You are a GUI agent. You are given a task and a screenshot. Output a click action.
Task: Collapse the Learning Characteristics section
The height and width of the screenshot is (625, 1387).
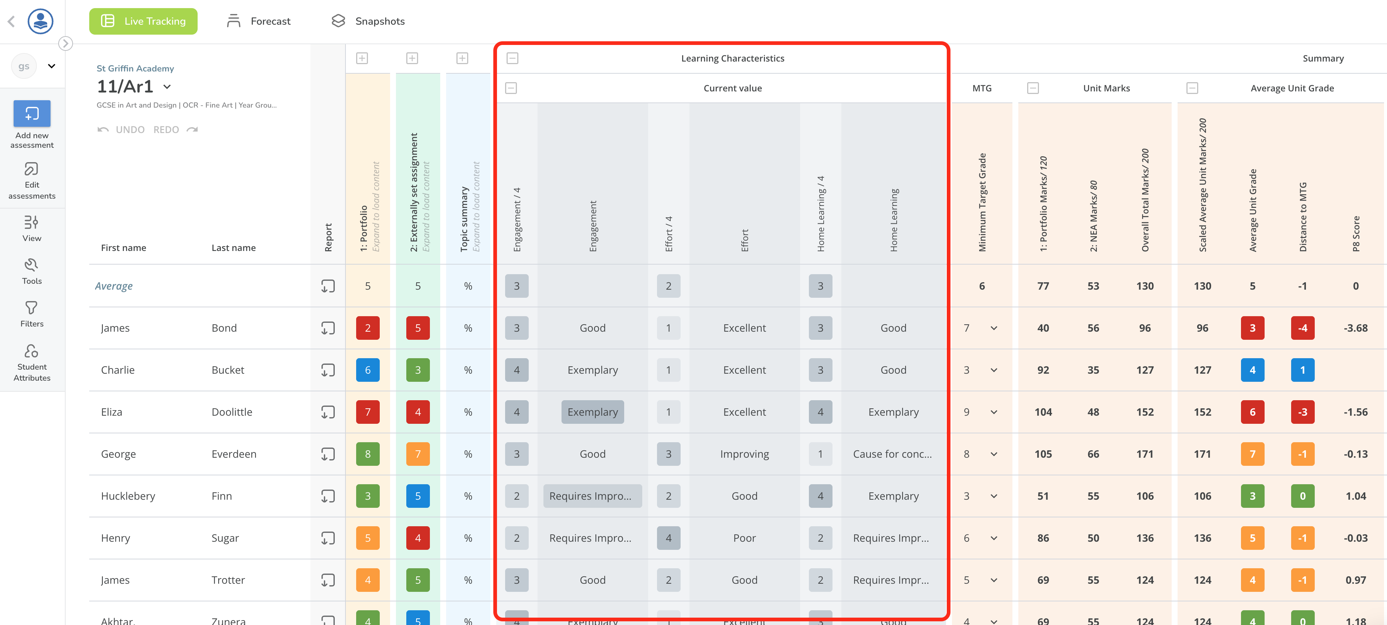click(x=512, y=58)
